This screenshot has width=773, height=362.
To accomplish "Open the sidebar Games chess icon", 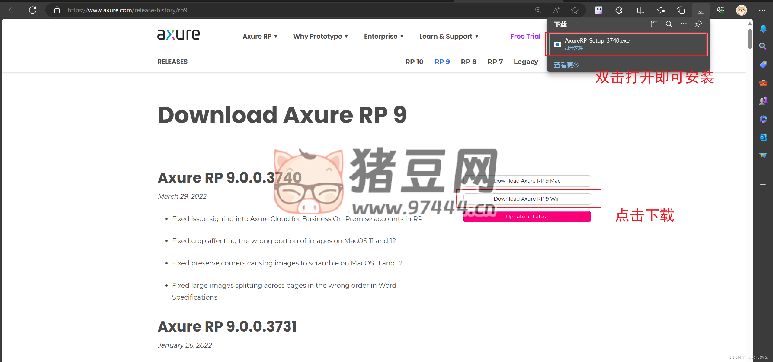I will [763, 101].
